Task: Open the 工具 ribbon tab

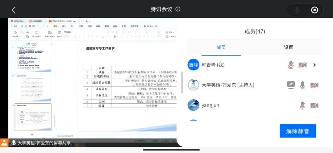Action: [124, 26]
